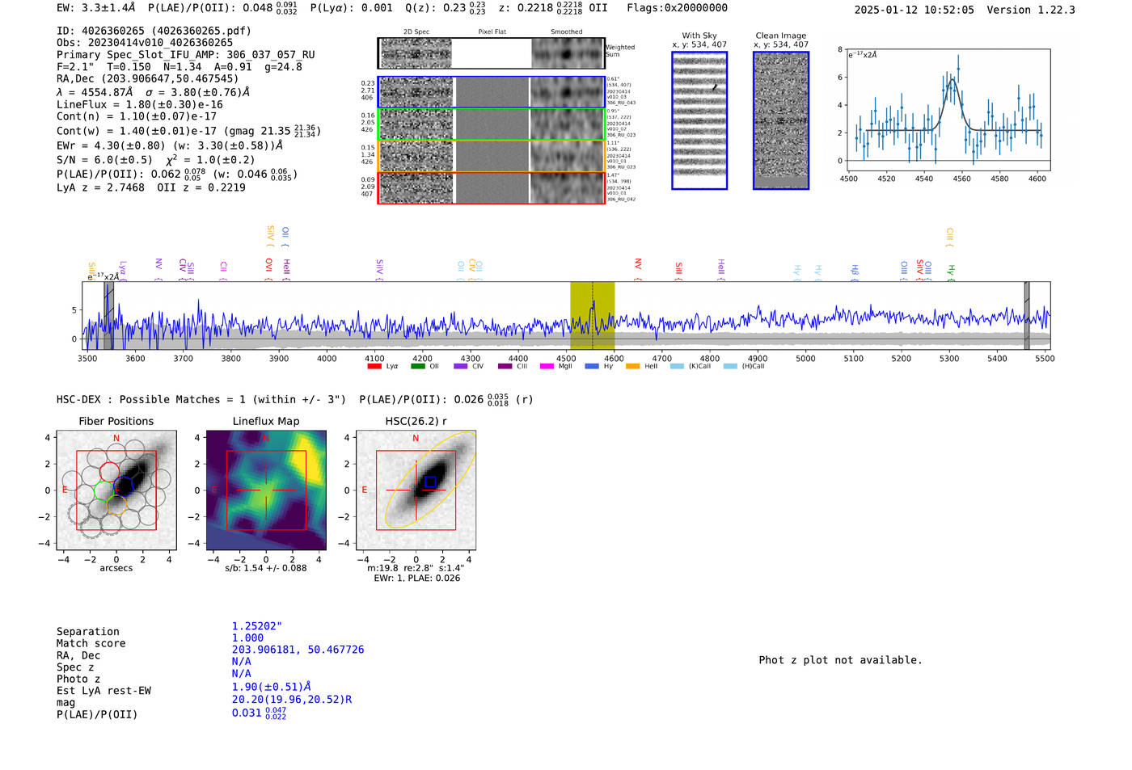
Task: Click the Pixel Flat column header
Action: [x=492, y=32]
